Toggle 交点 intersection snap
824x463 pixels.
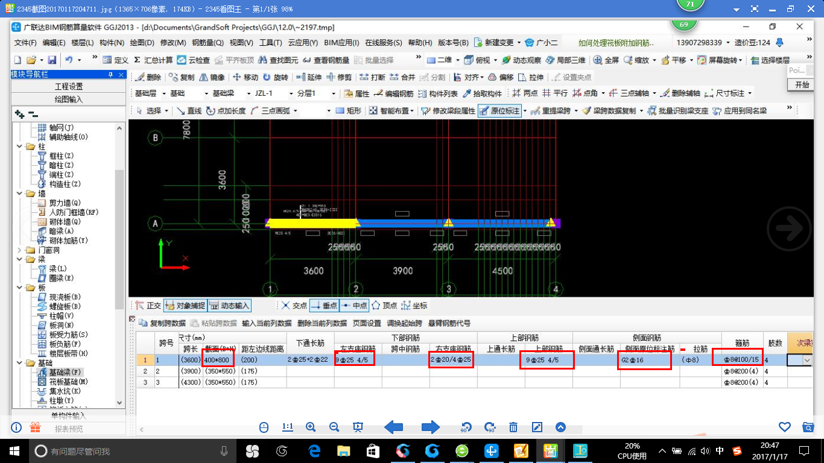[294, 306]
